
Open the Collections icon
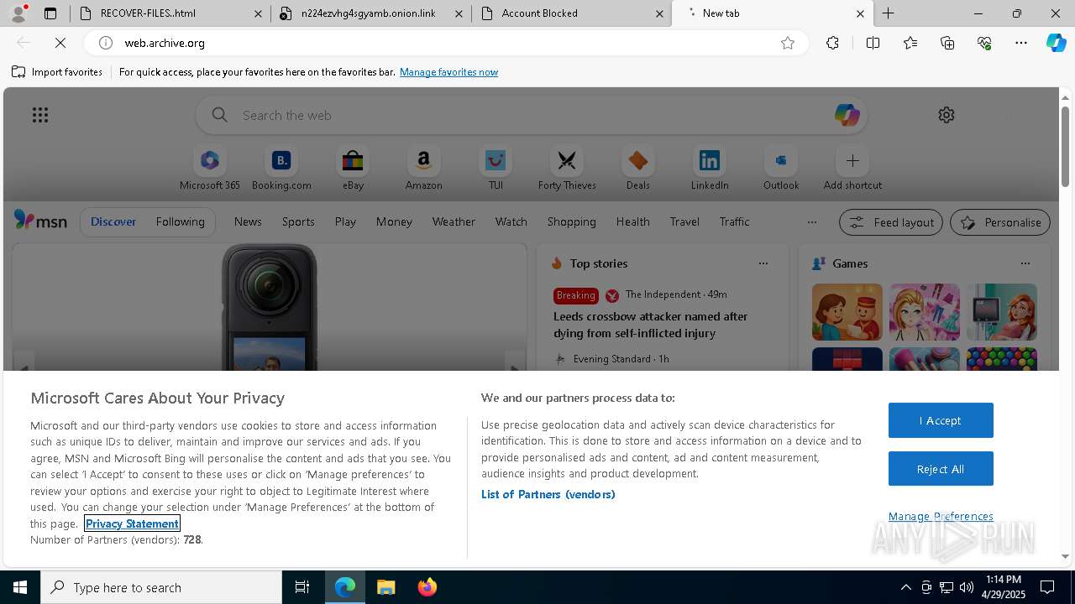pyautogui.click(x=947, y=43)
